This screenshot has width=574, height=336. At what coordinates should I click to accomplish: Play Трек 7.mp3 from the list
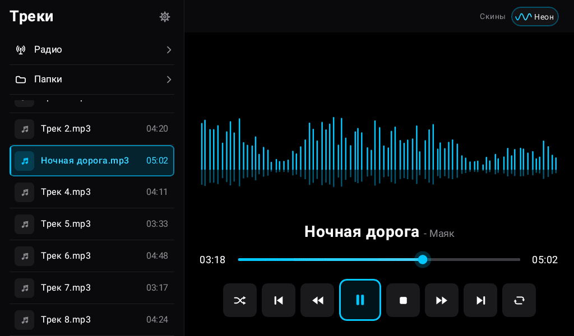click(91, 288)
